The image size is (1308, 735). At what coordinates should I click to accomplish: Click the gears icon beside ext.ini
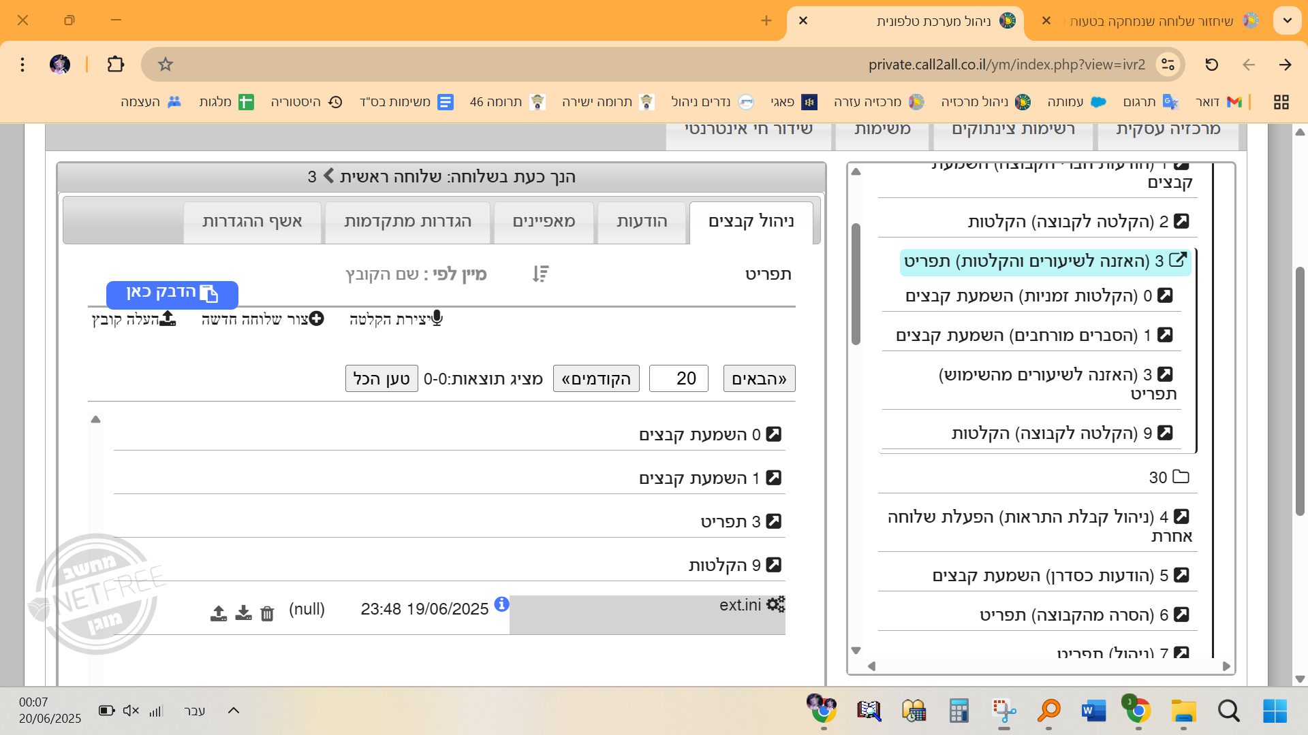click(775, 604)
